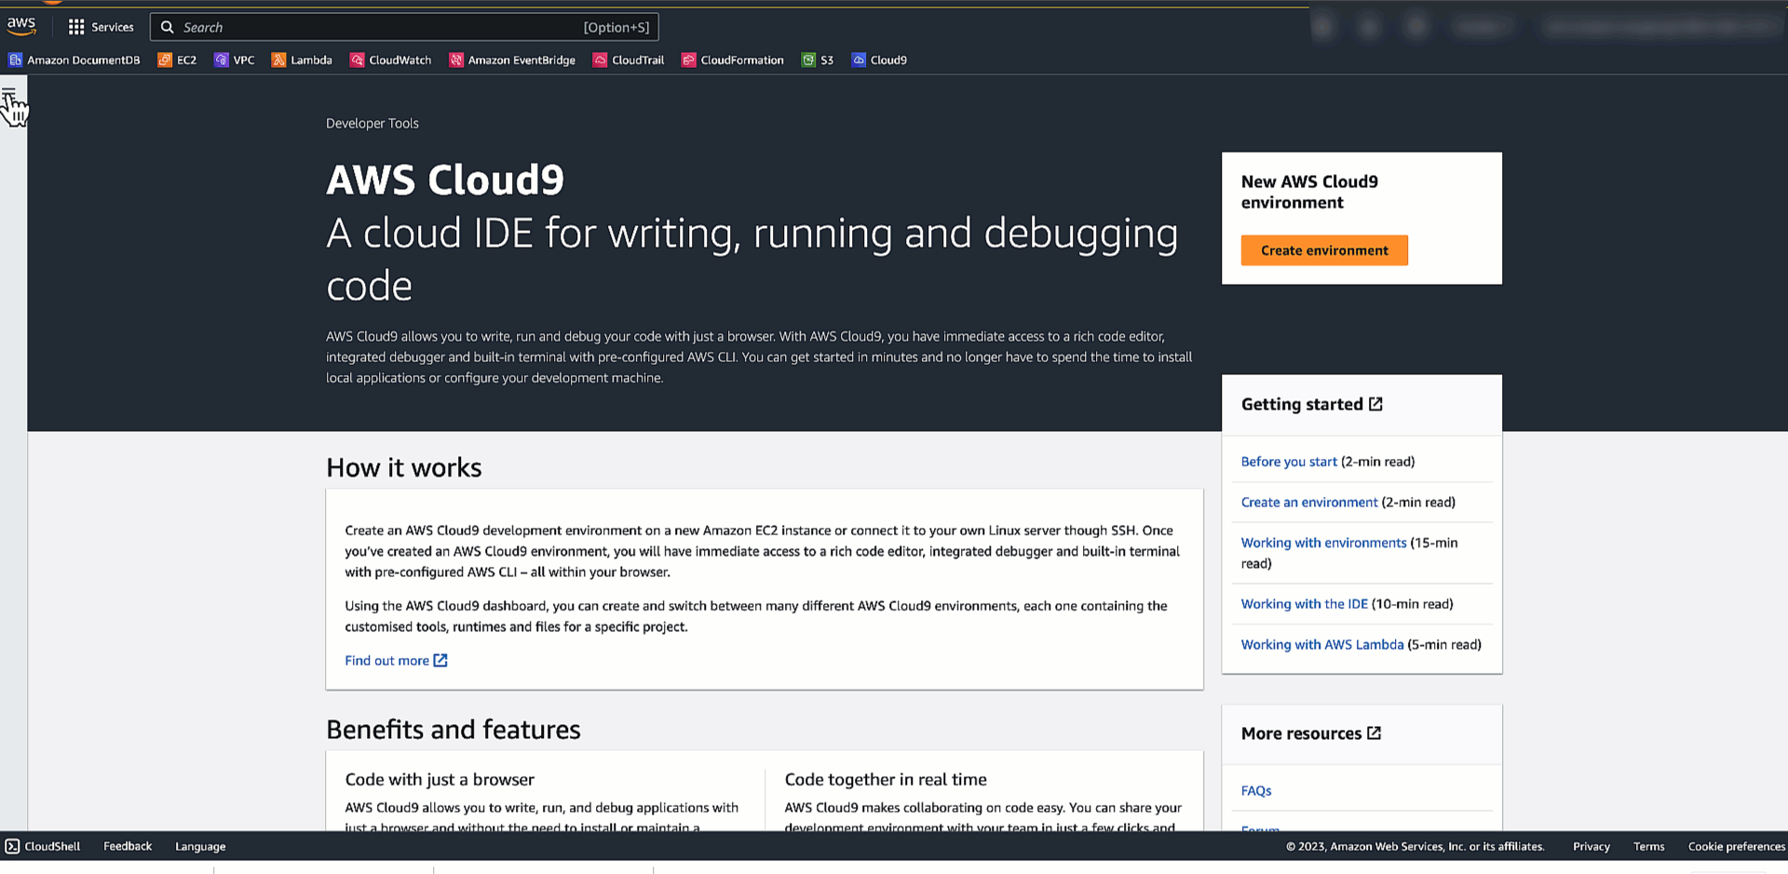Open the Services grid menu

tap(101, 27)
